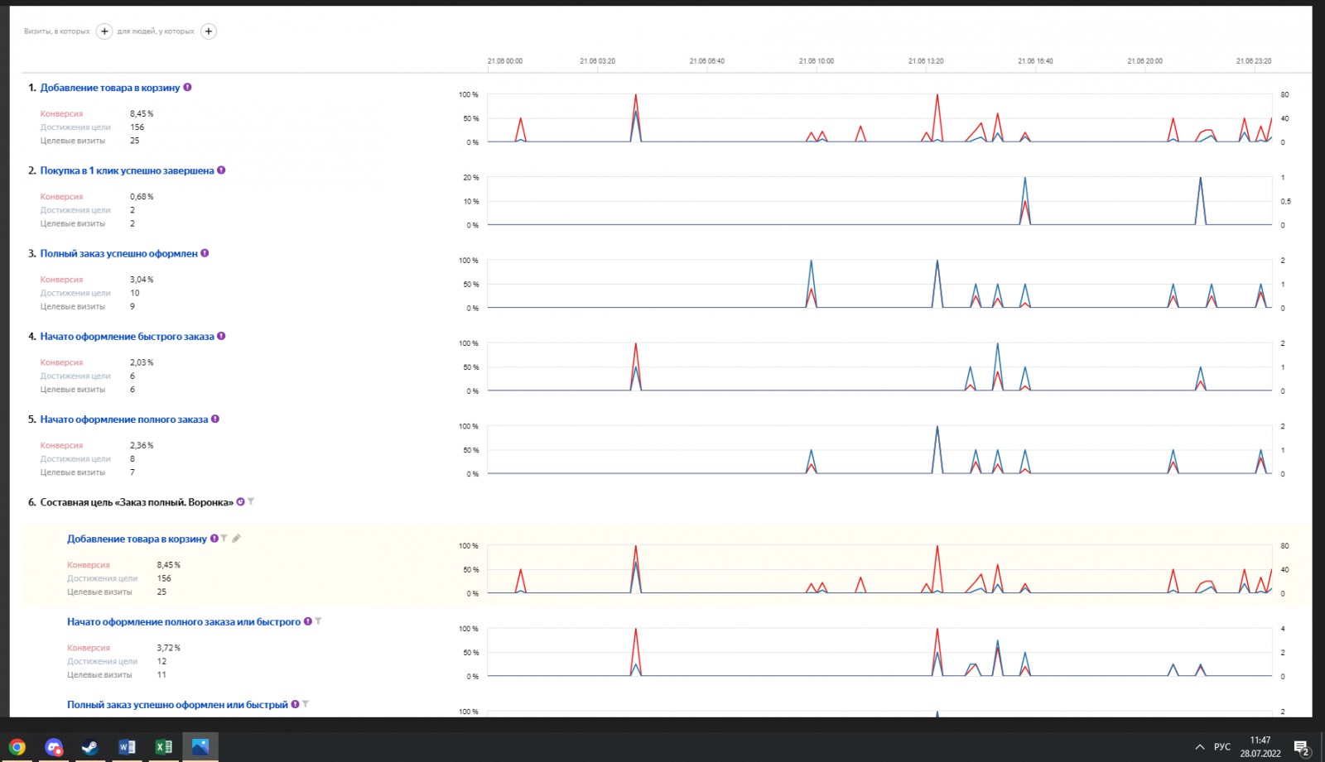The width and height of the screenshot is (1325, 762).
Task: Click the time axis label 21.06 10:00
Action: point(817,61)
